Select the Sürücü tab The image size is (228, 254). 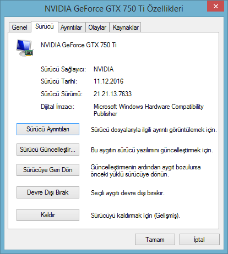(45, 26)
